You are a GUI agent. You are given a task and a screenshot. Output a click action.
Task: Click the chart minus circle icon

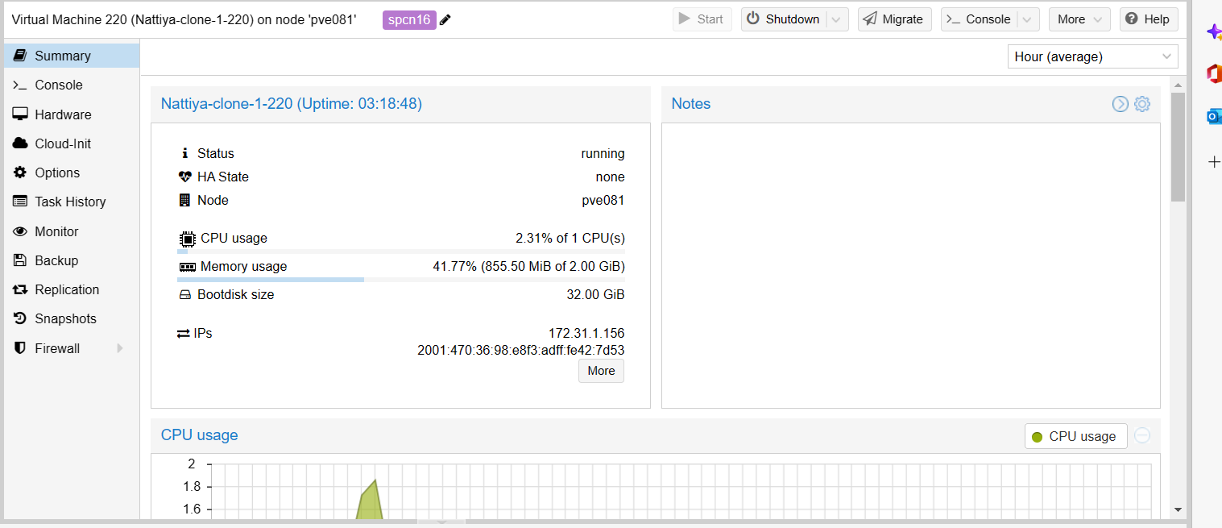[1142, 435]
